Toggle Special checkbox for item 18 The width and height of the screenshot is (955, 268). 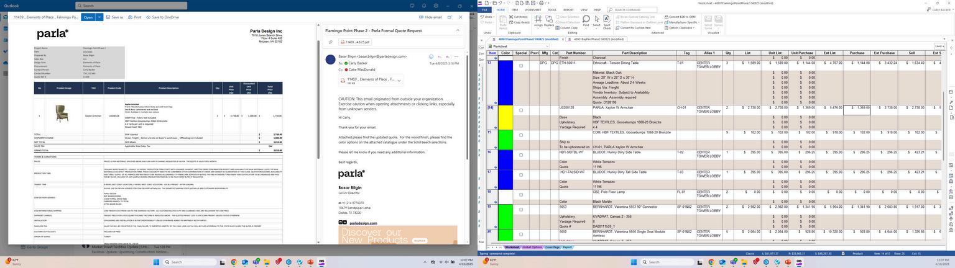[x=521, y=195]
